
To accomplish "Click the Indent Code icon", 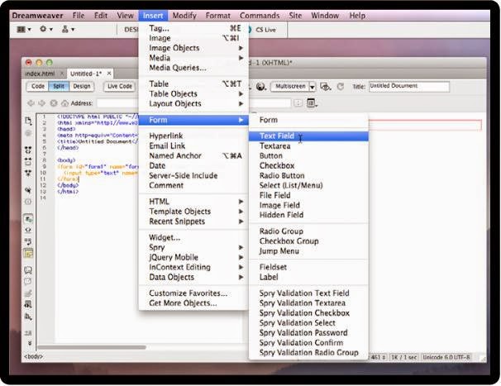I will click(x=28, y=333).
